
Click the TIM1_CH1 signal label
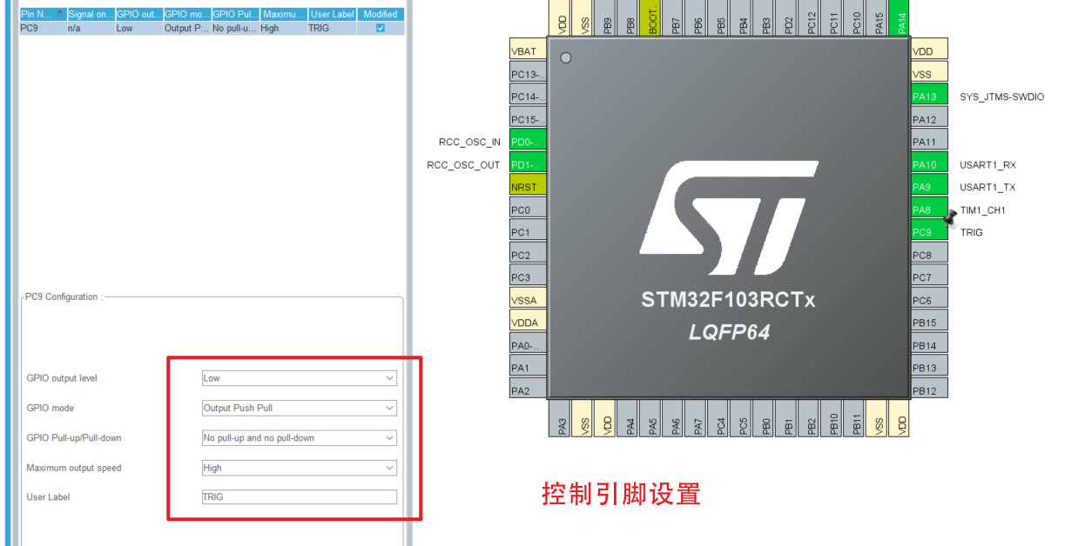(x=983, y=210)
